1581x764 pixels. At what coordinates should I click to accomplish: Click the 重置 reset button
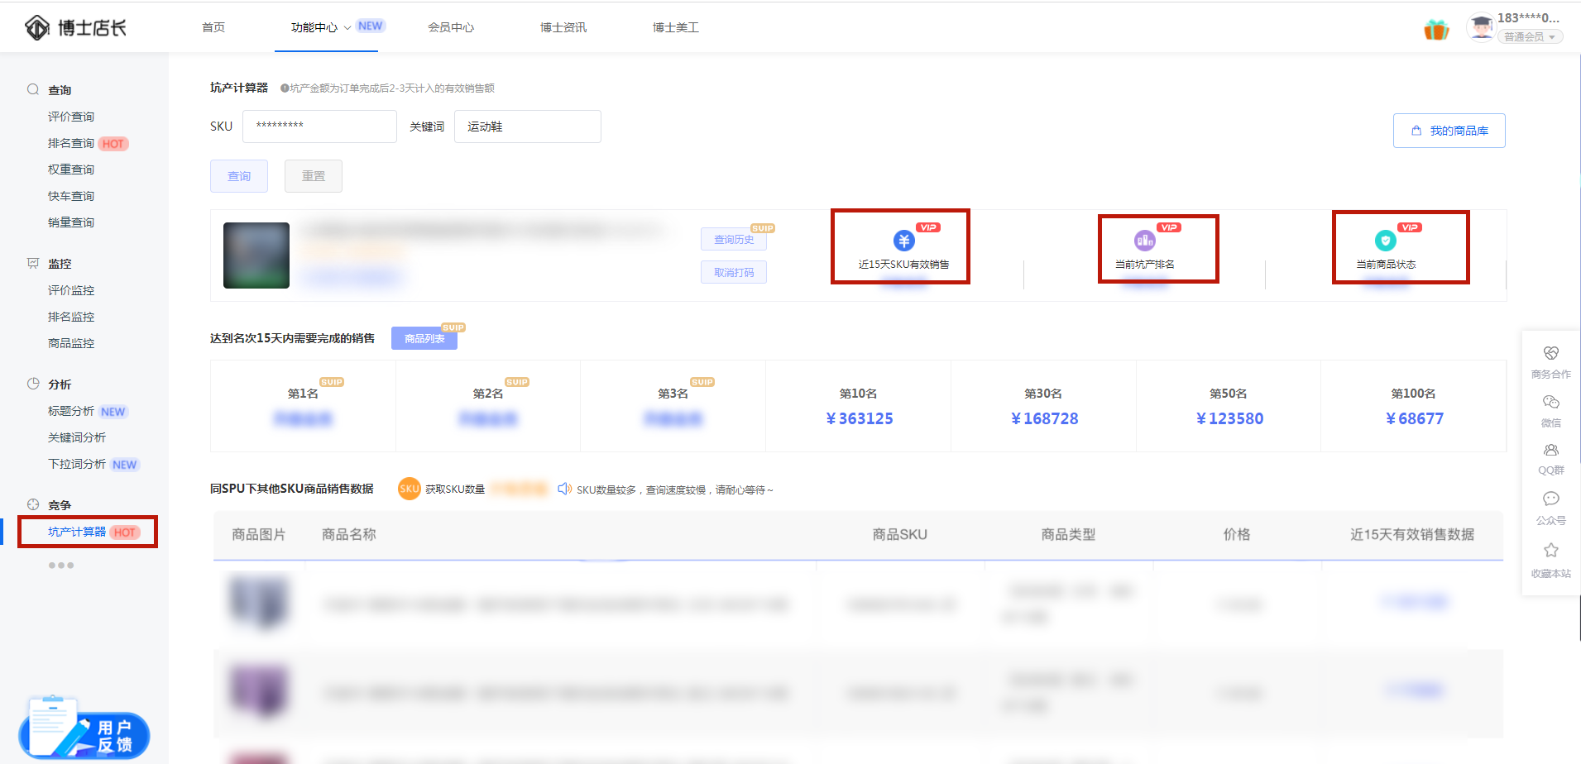click(x=314, y=176)
